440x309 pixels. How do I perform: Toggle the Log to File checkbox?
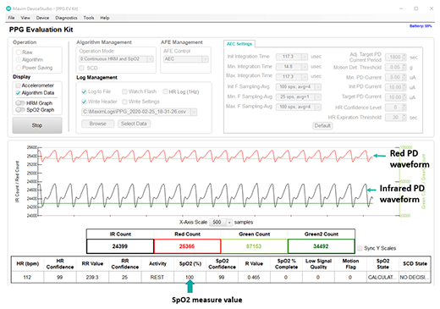coord(84,91)
